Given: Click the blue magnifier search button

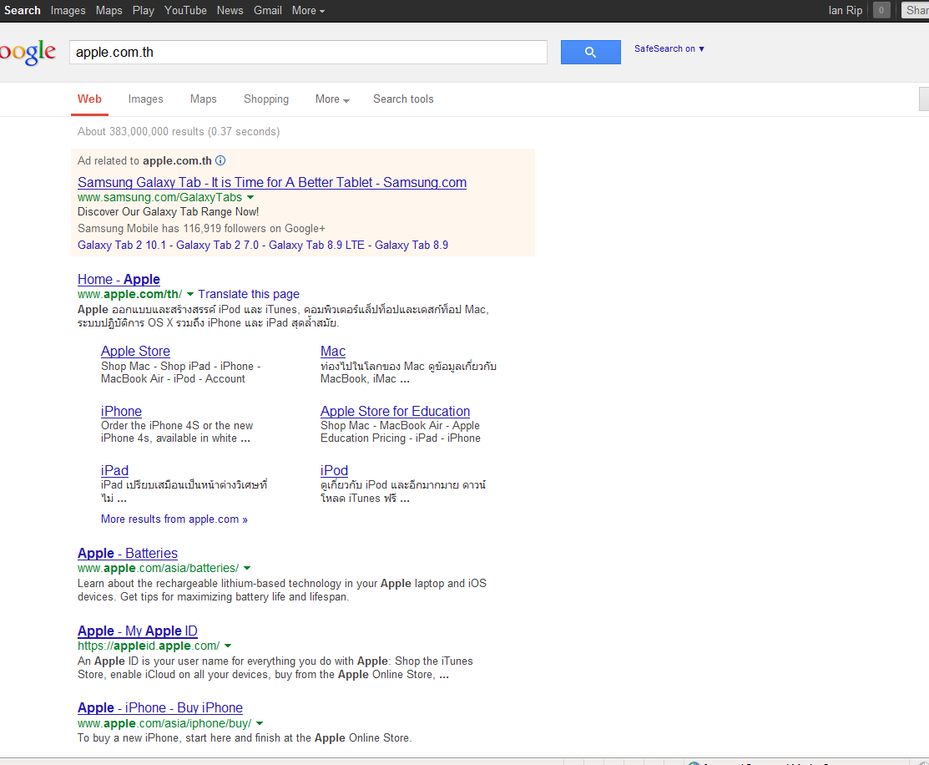Looking at the screenshot, I should pyautogui.click(x=590, y=52).
